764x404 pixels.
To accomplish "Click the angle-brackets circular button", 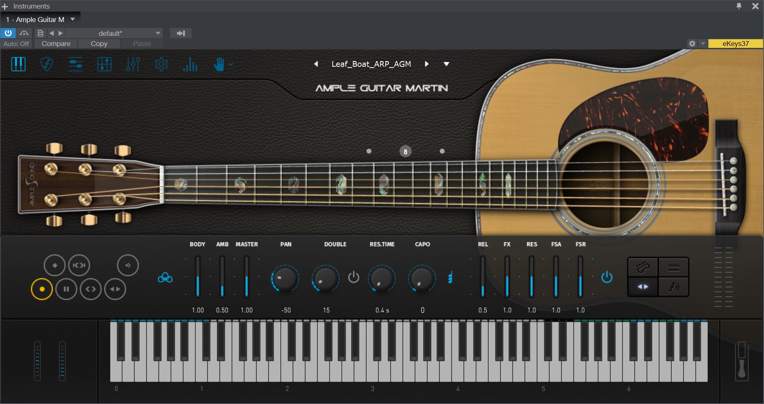I will (91, 289).
